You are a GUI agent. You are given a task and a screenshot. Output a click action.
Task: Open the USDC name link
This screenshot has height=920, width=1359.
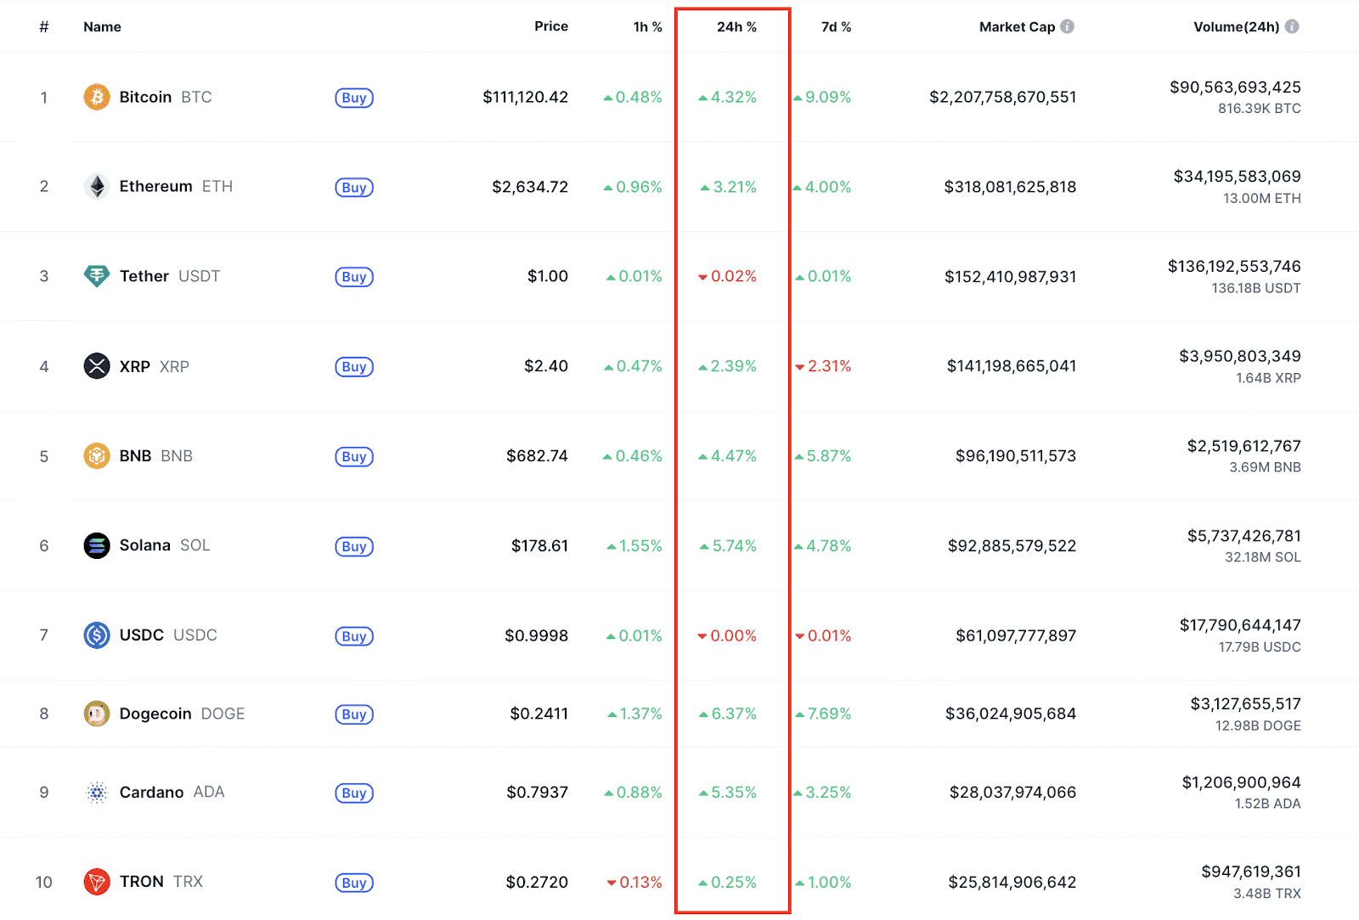pos(141,635)
